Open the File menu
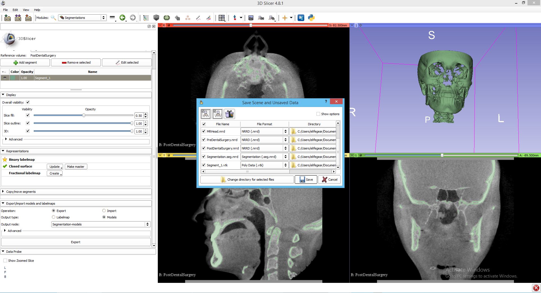The image size is (541, 293). 5,10
